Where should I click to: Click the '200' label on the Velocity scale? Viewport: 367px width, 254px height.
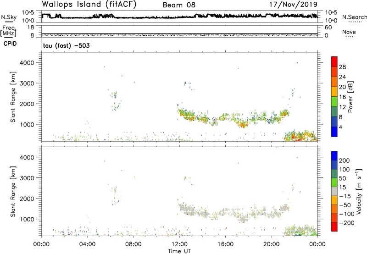(345, 160)
